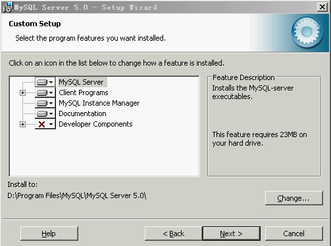
Task: Expand the Developer Components tree node
Action: [22, 124]
